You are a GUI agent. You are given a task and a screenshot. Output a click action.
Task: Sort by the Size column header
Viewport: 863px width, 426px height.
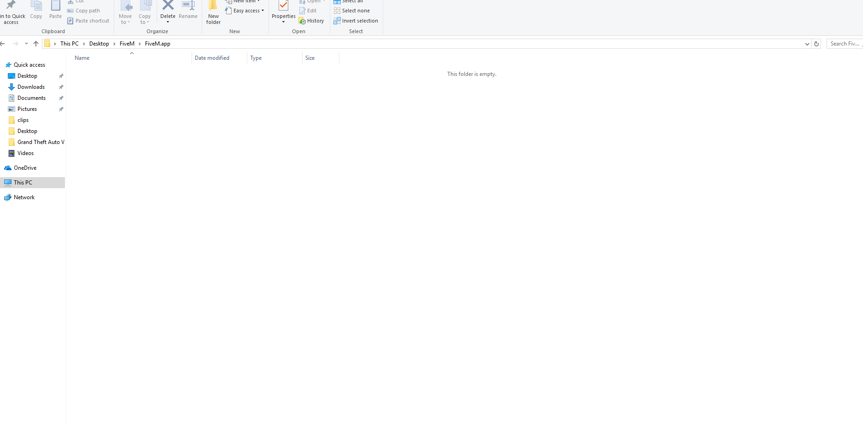tap(321, 58)
